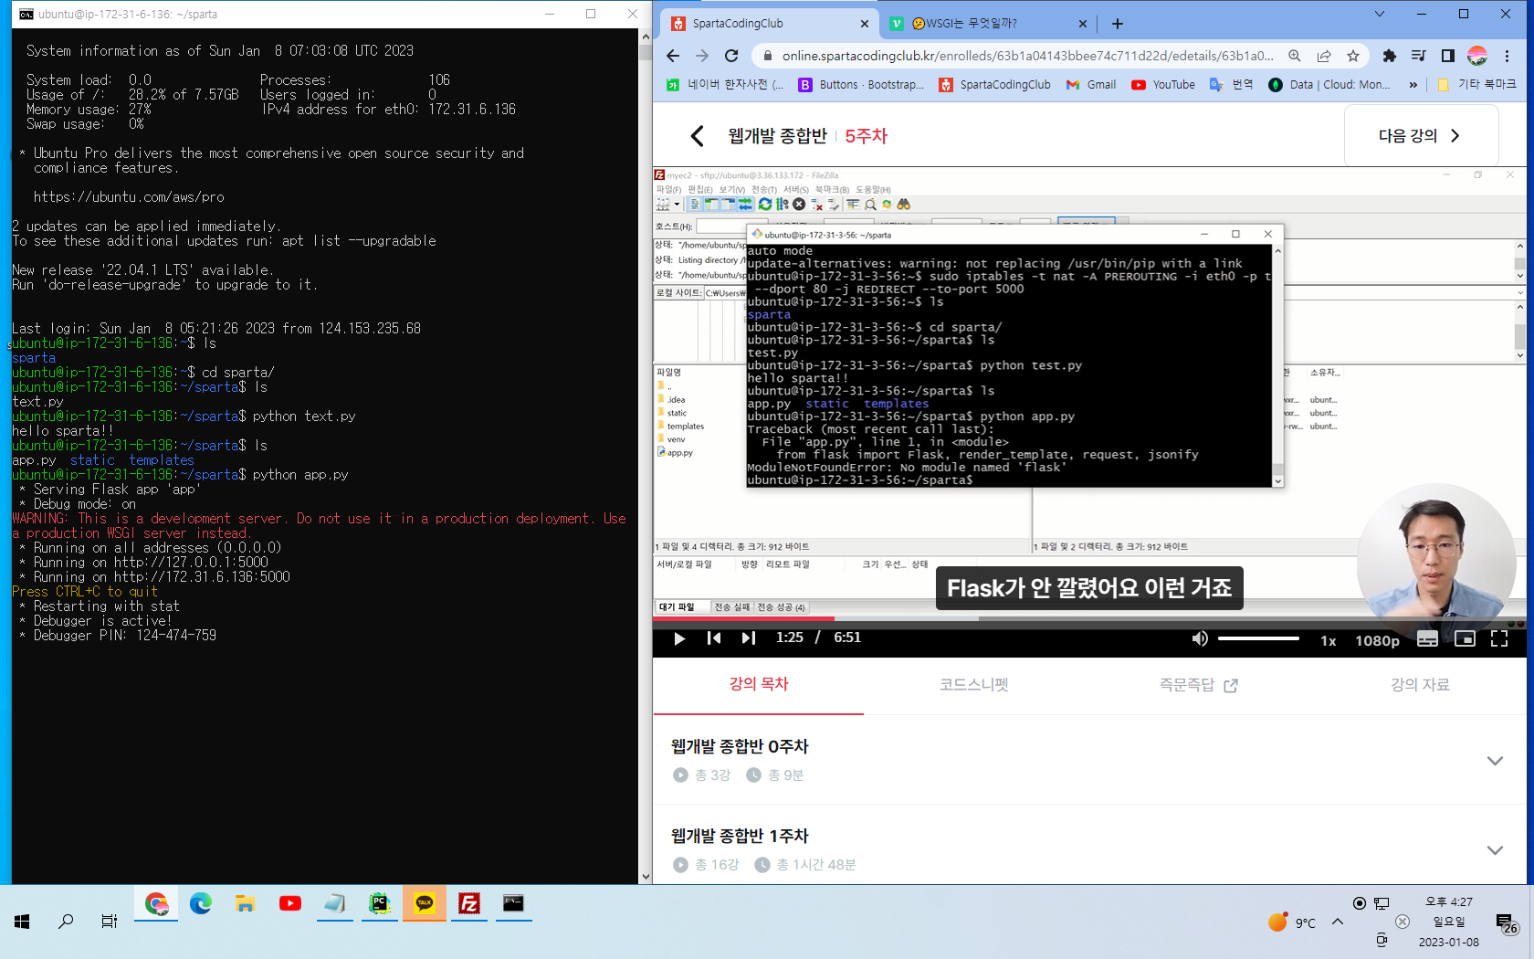Open PyCharm from taskbar

(x=379, y=904)
